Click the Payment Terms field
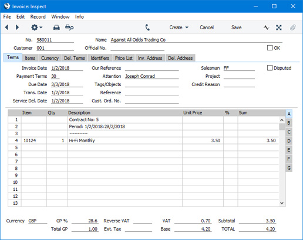Image resolution: width=303 pixels, height=240 pixels. point(55,76)
